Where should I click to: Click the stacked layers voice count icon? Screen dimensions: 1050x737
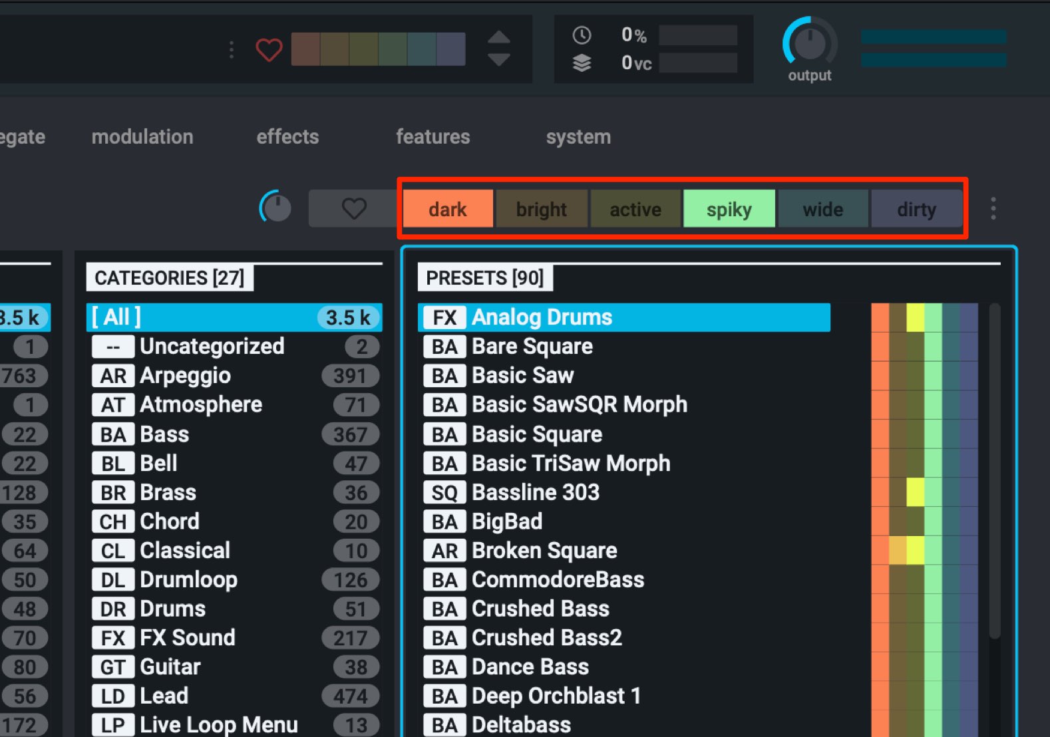point(582,63)
